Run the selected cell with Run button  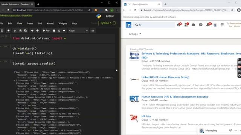coord(46,31)
